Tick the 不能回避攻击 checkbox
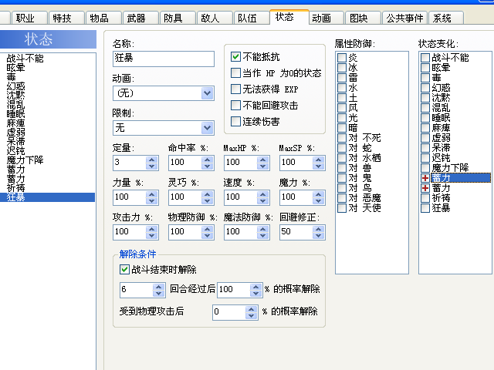 coord(235,105)
